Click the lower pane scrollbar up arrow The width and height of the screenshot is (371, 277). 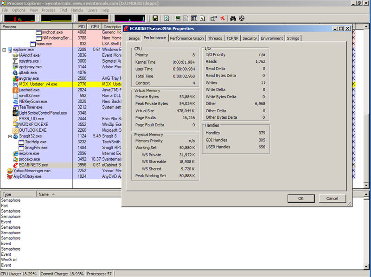point(366,194)
